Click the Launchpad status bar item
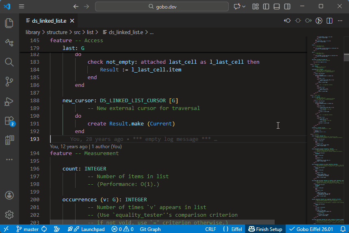Screen dimensions: 349x233 (86, 229)
